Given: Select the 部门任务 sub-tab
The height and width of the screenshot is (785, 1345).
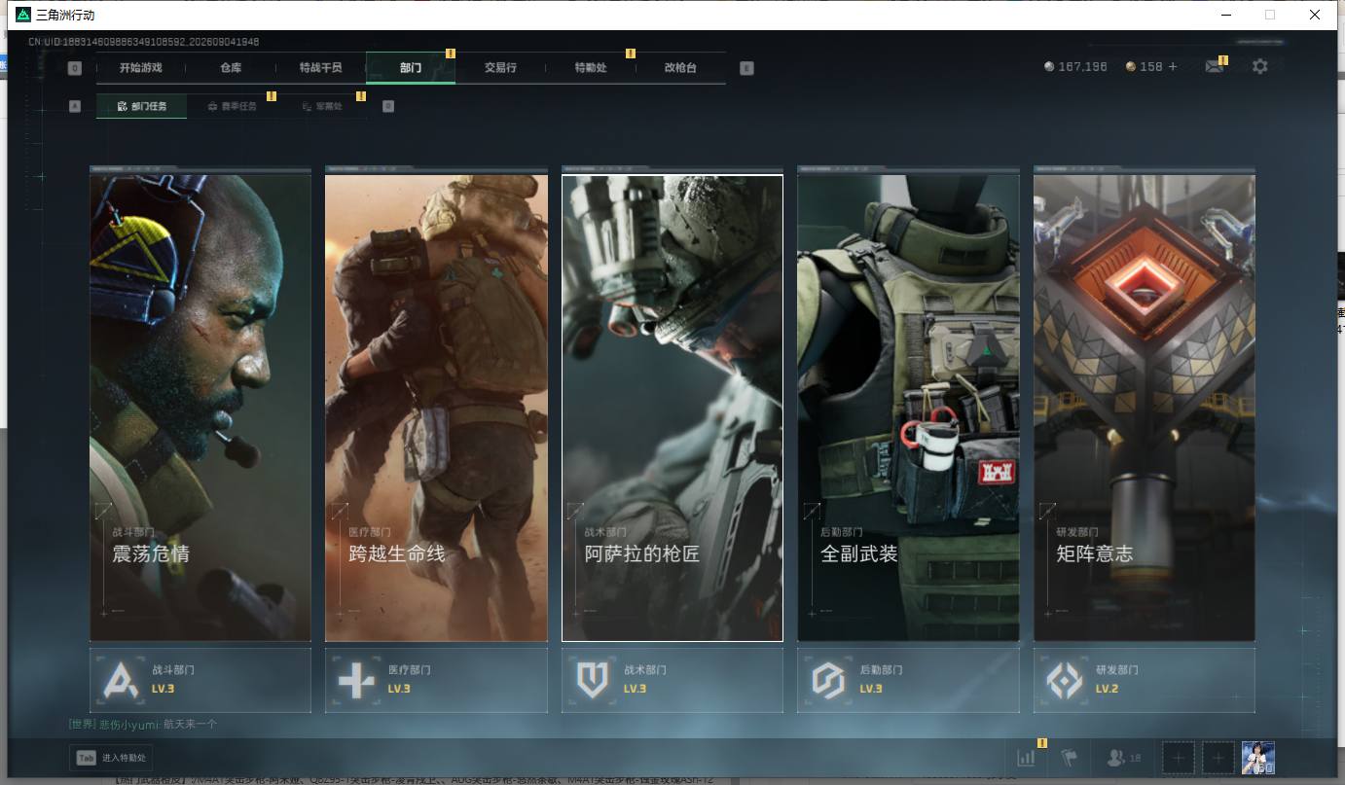Looking at the screenshot, I should coord(141,106).
